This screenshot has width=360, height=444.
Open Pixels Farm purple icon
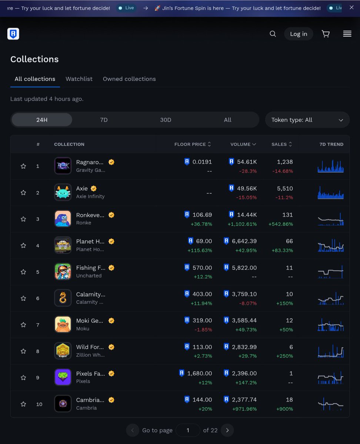[x=63, y=377]
